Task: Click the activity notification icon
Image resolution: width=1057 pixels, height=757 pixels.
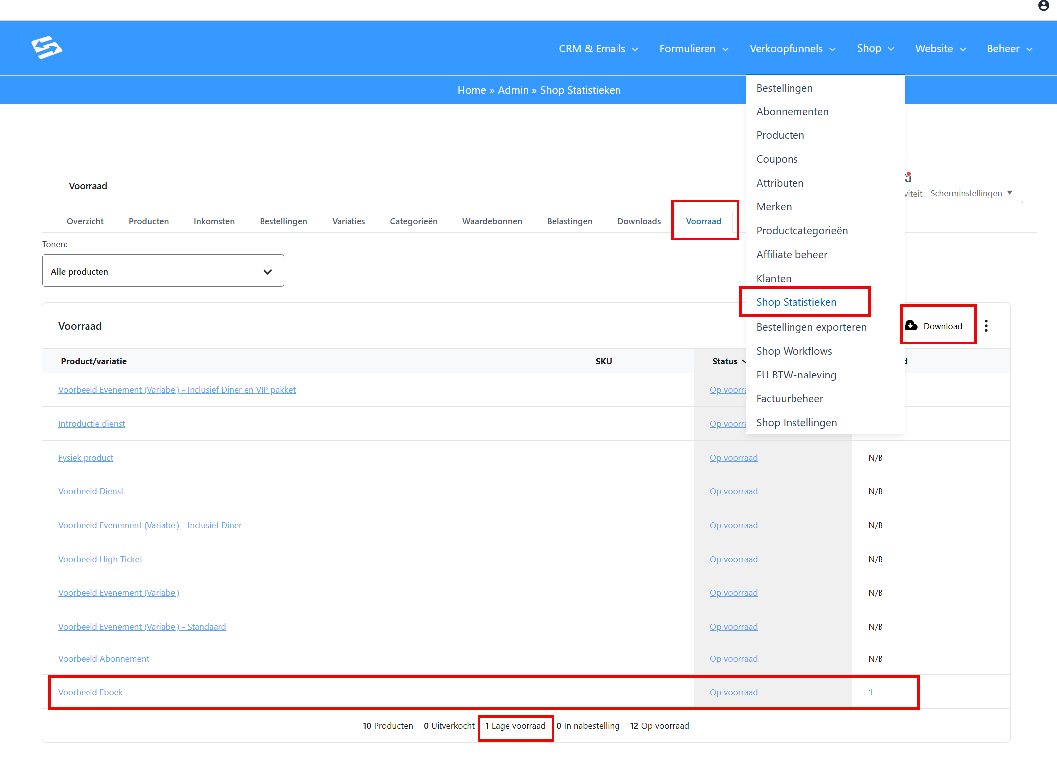Action: coord(908,177)
